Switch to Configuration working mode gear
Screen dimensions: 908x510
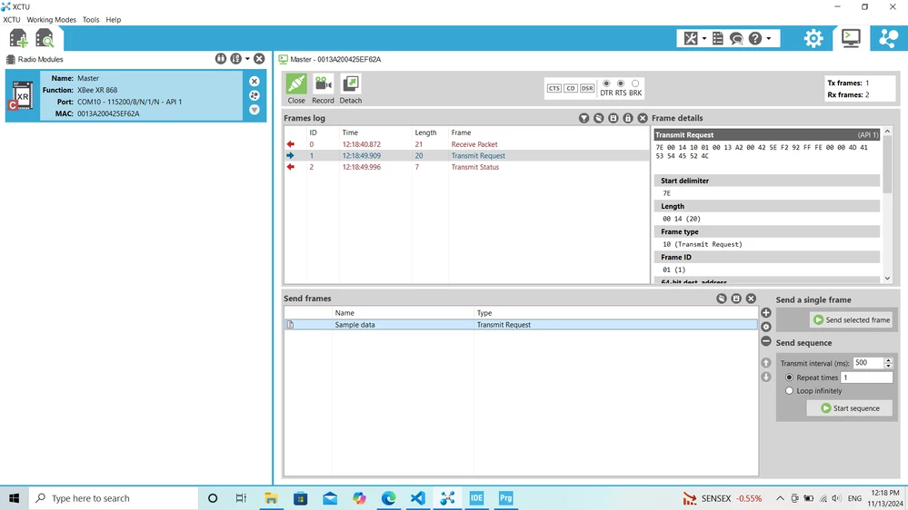tap(813, 38)
